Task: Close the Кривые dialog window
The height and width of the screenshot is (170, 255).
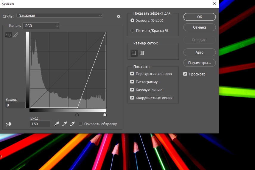Action: click(214, 3)
